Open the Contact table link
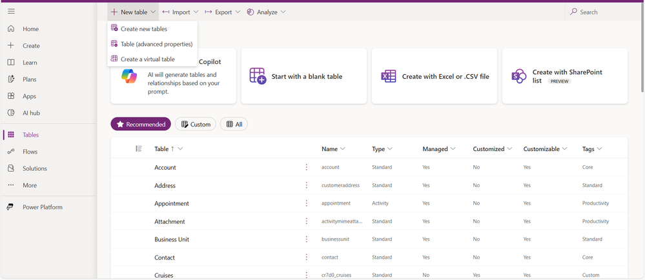 click(165, 257)
